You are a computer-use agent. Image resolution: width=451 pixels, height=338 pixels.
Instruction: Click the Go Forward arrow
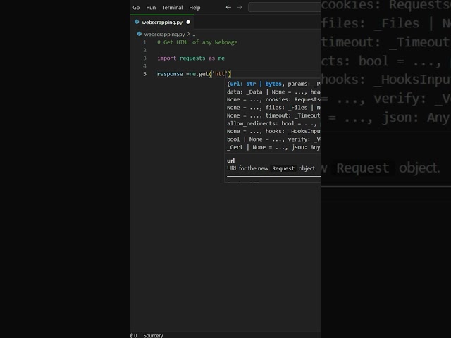click(240, 8)
